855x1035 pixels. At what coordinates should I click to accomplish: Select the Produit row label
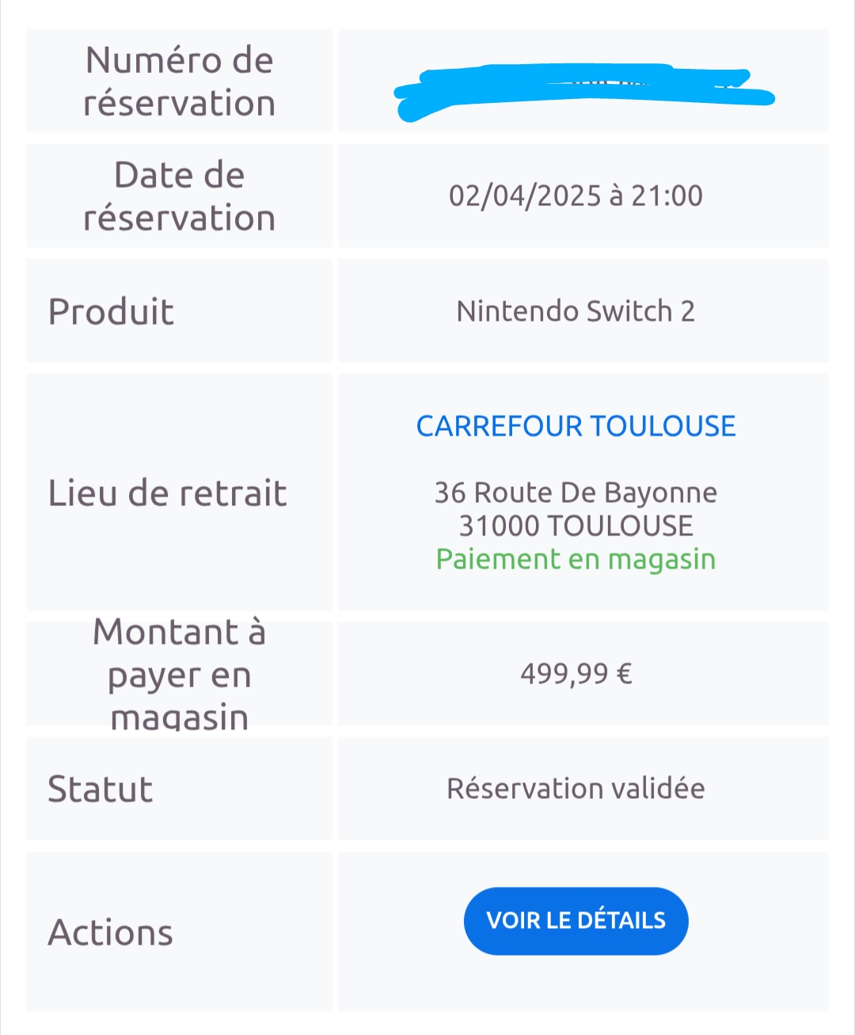tap(111, 311)
